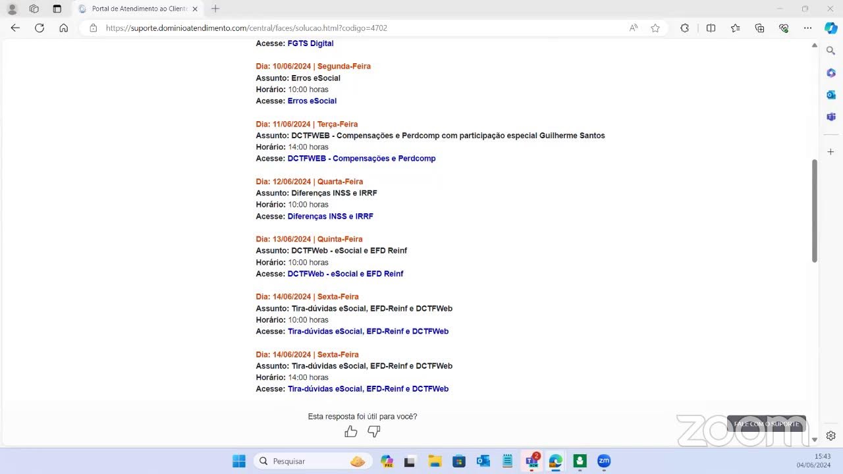
Task: Mark the answer as helpful
Action: pyautogui.click(x=351, y=432)
